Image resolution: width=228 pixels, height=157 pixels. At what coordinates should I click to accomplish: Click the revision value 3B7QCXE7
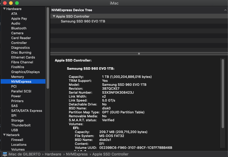click(x=111, y=89)
